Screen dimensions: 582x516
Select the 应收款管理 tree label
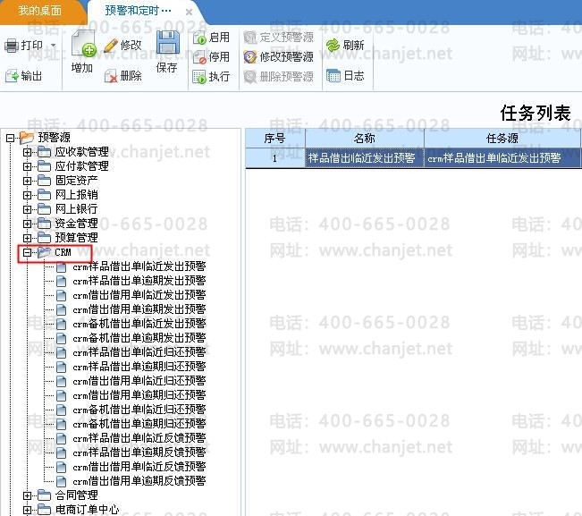(82, 152)
